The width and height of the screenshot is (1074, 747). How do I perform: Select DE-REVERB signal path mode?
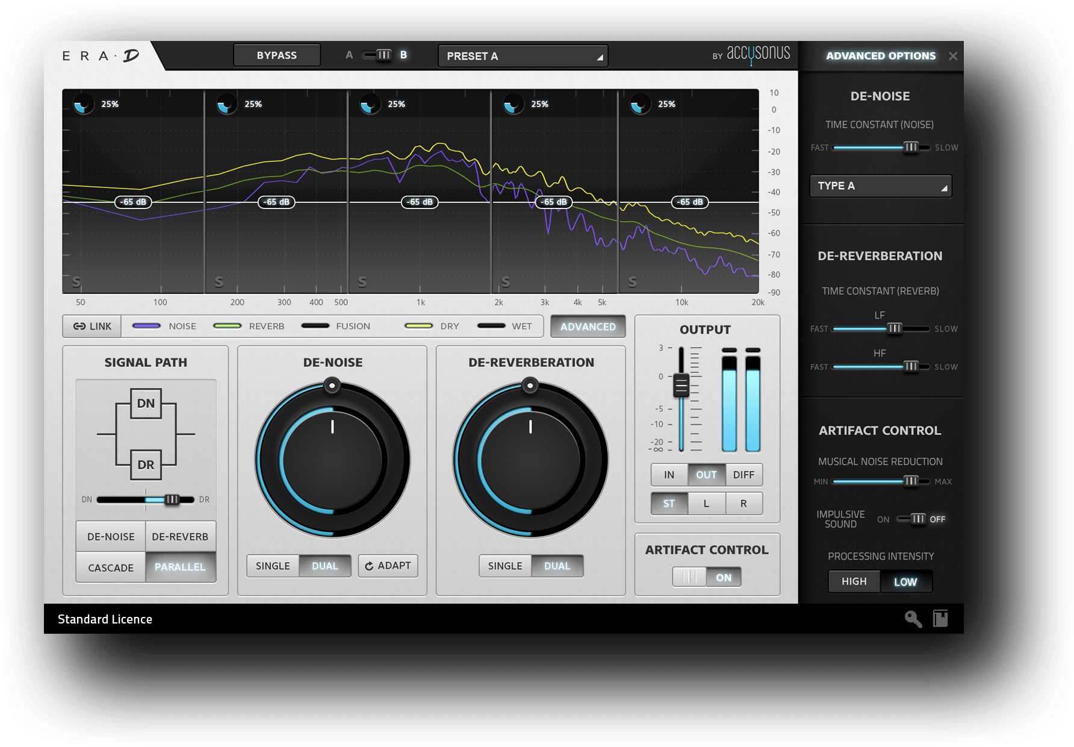click(x=180, y=536)
